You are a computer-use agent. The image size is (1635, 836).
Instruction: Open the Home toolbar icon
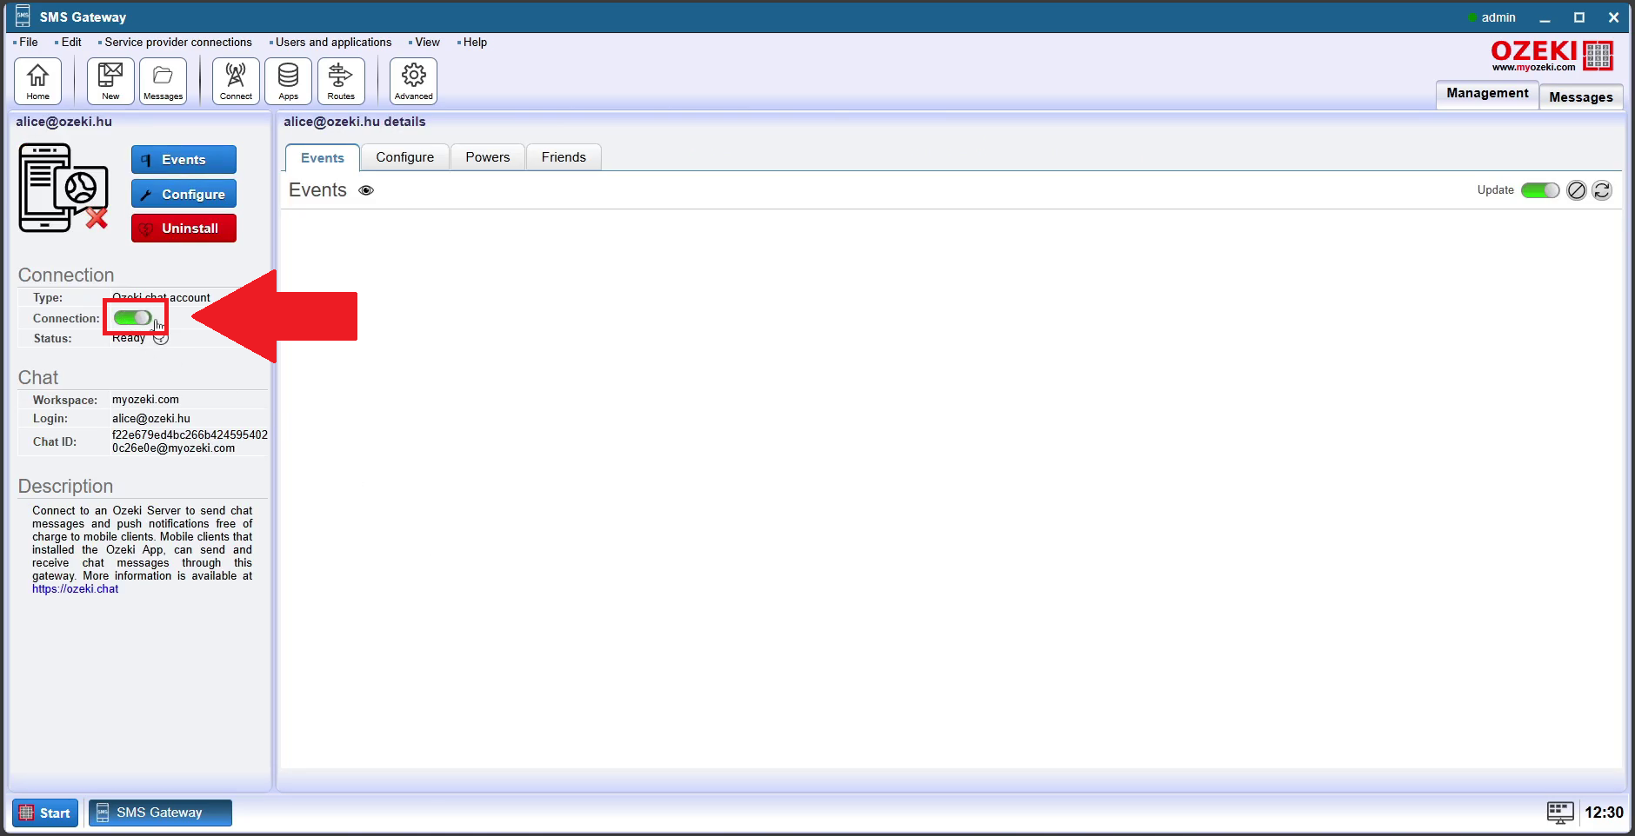point(38,82)
